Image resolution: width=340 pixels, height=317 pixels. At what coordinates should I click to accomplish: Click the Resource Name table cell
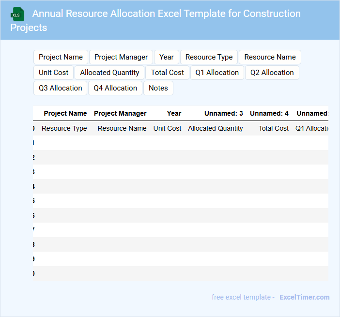tap(122, 128)
